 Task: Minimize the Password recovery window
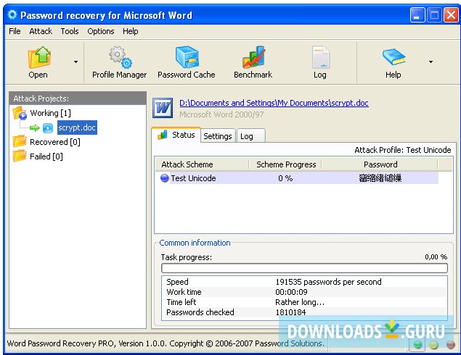point(417,15)
